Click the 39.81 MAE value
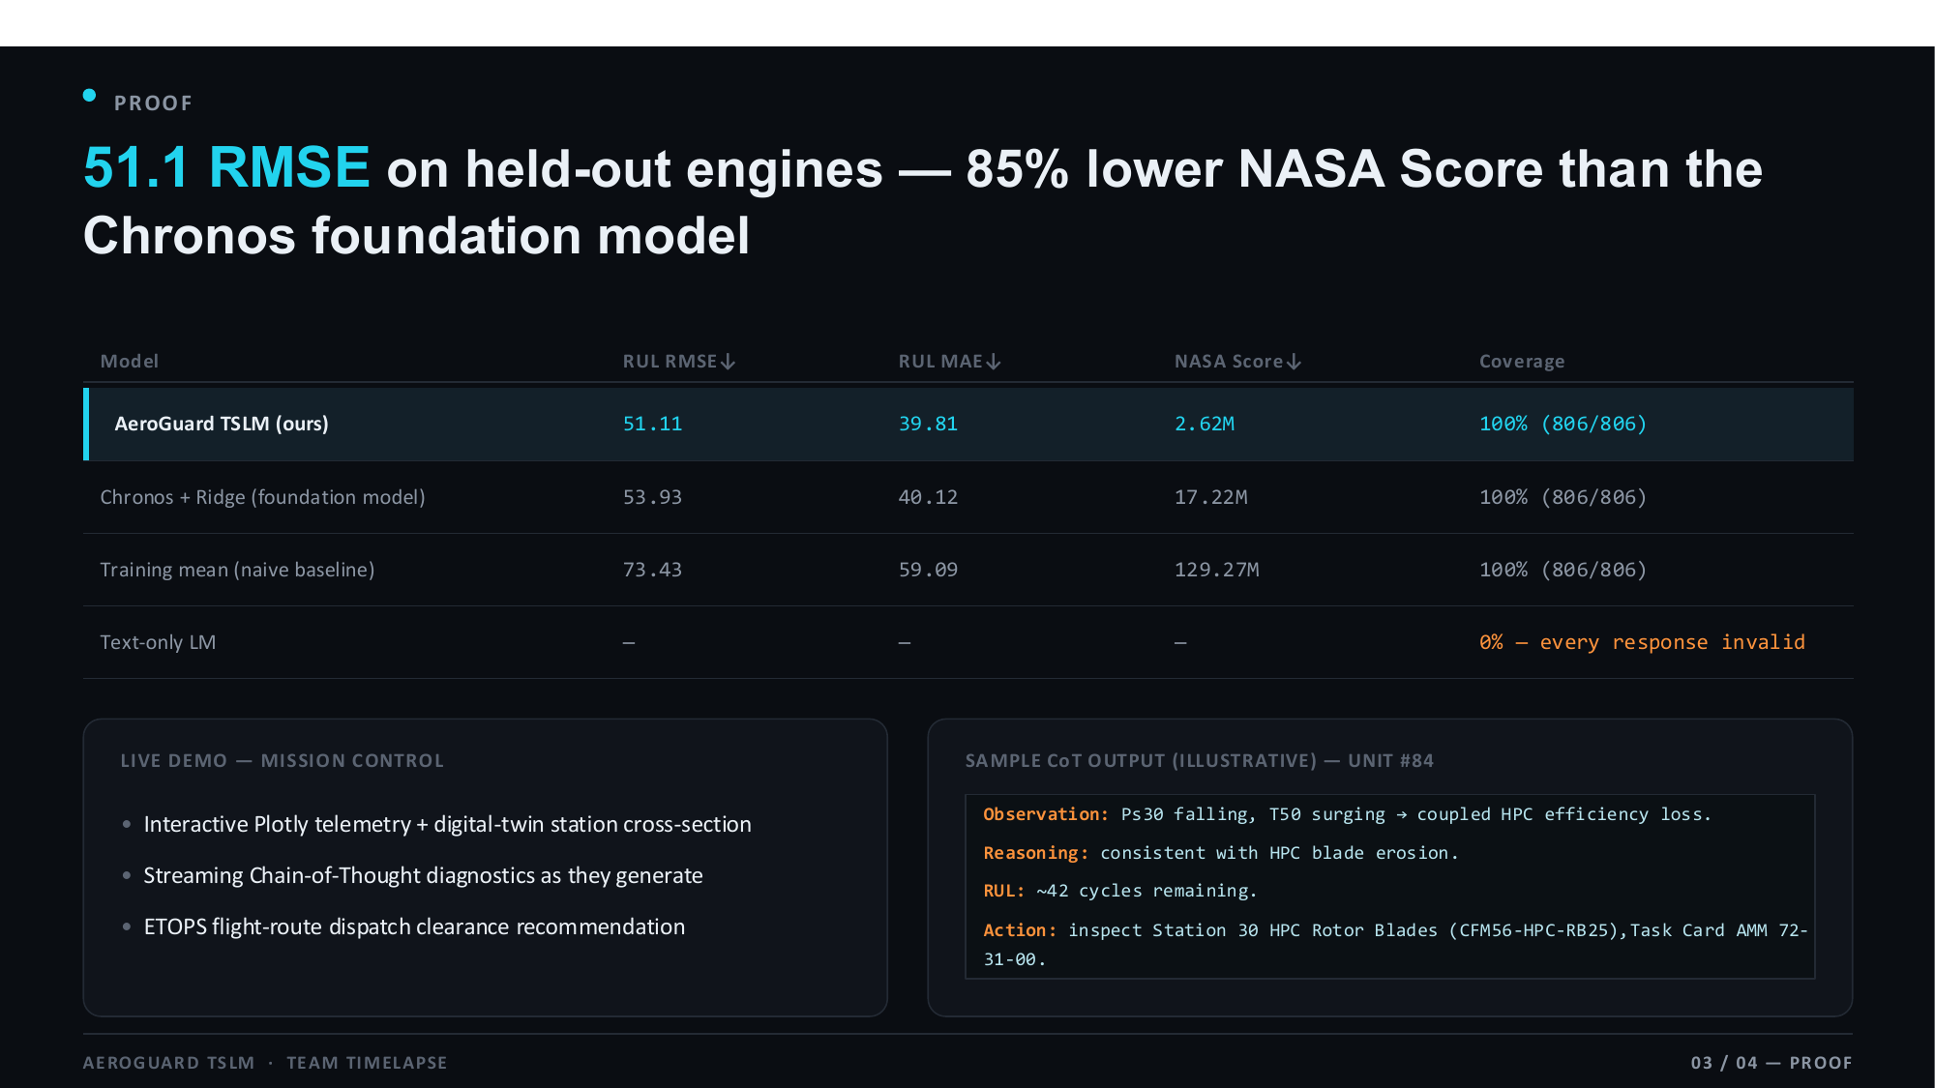The width and height of the screenshot is (1935, 1088). click(x=928, y=424)
